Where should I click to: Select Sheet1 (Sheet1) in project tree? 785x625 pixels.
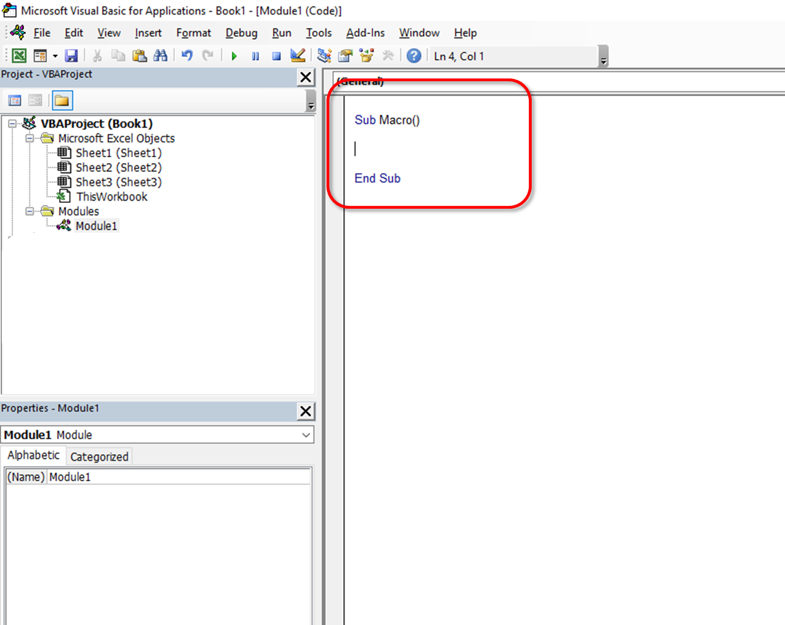coord(119,153)
